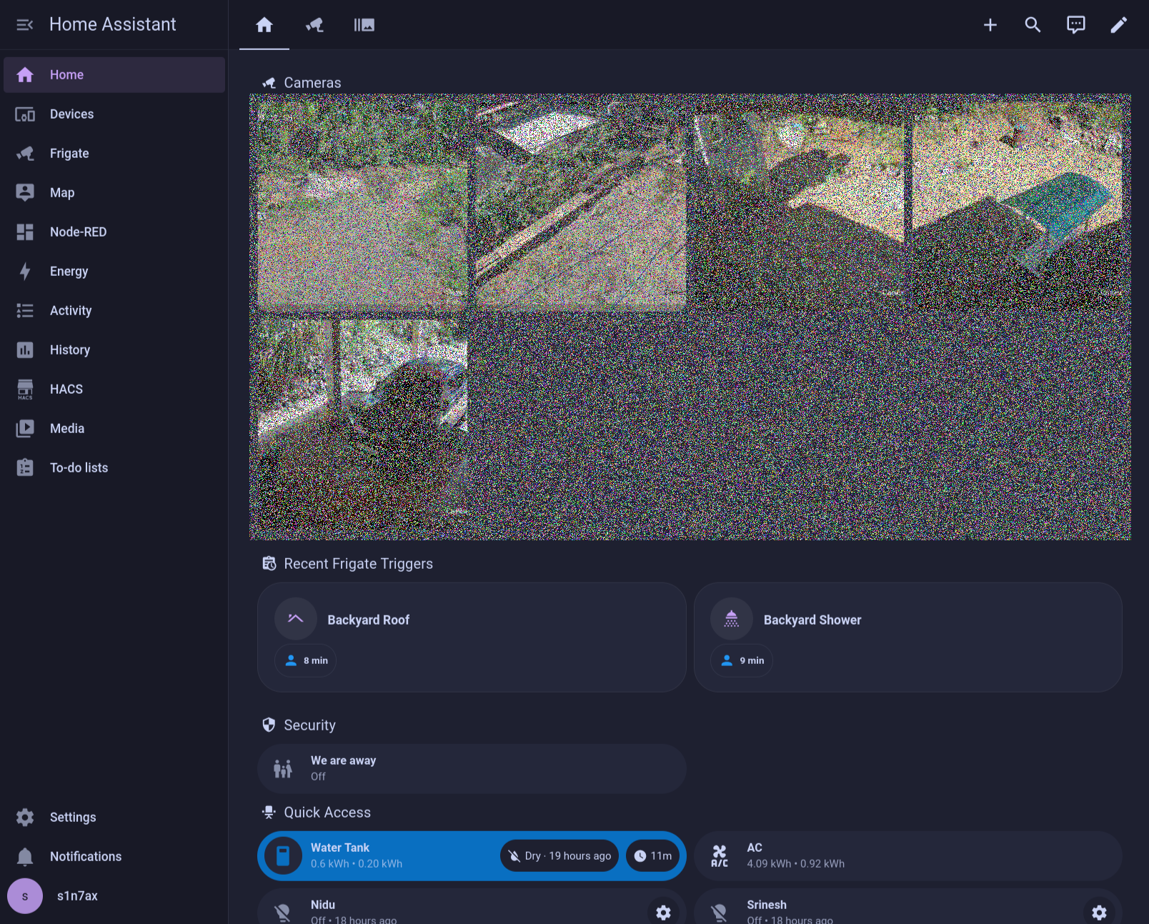Switch to the camera view tab
This screenshot has height=924, width=1149.
[314, 25]
